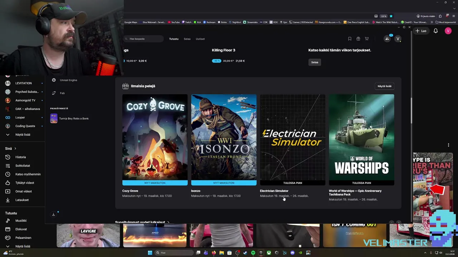Click the Ilmaisia pelejä gift icon

125,86
